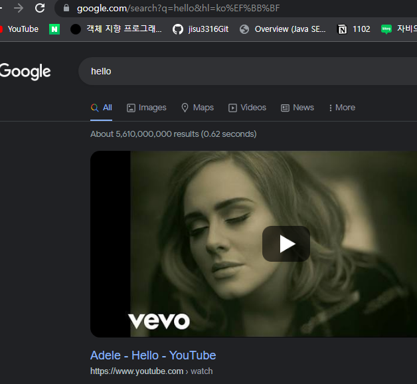Expand the More search options menu

click(x=342, y=108)
